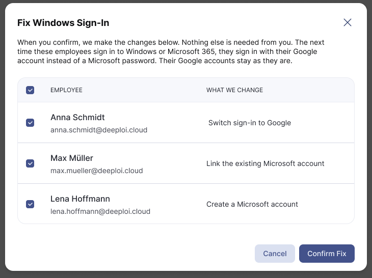The height and width of the screenshot is (278, 372).
Task: Select the name Max Müller
Action: coord(72,158)
